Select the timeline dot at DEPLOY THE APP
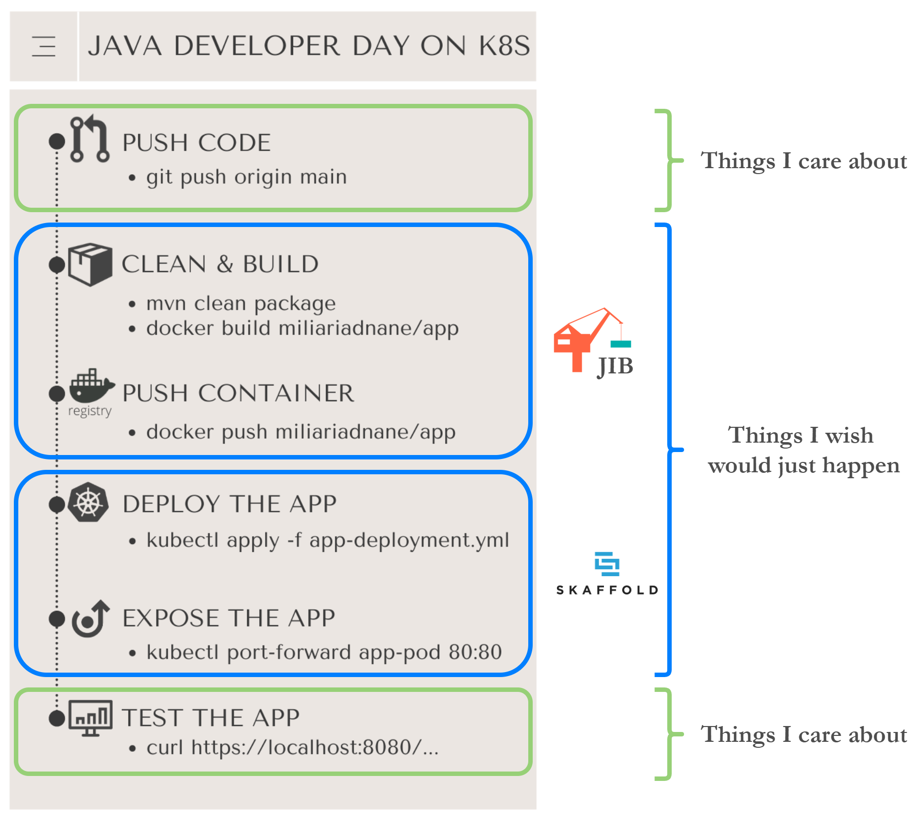The image size is (920, 819). pyautogui.click(x=56, y=505)
